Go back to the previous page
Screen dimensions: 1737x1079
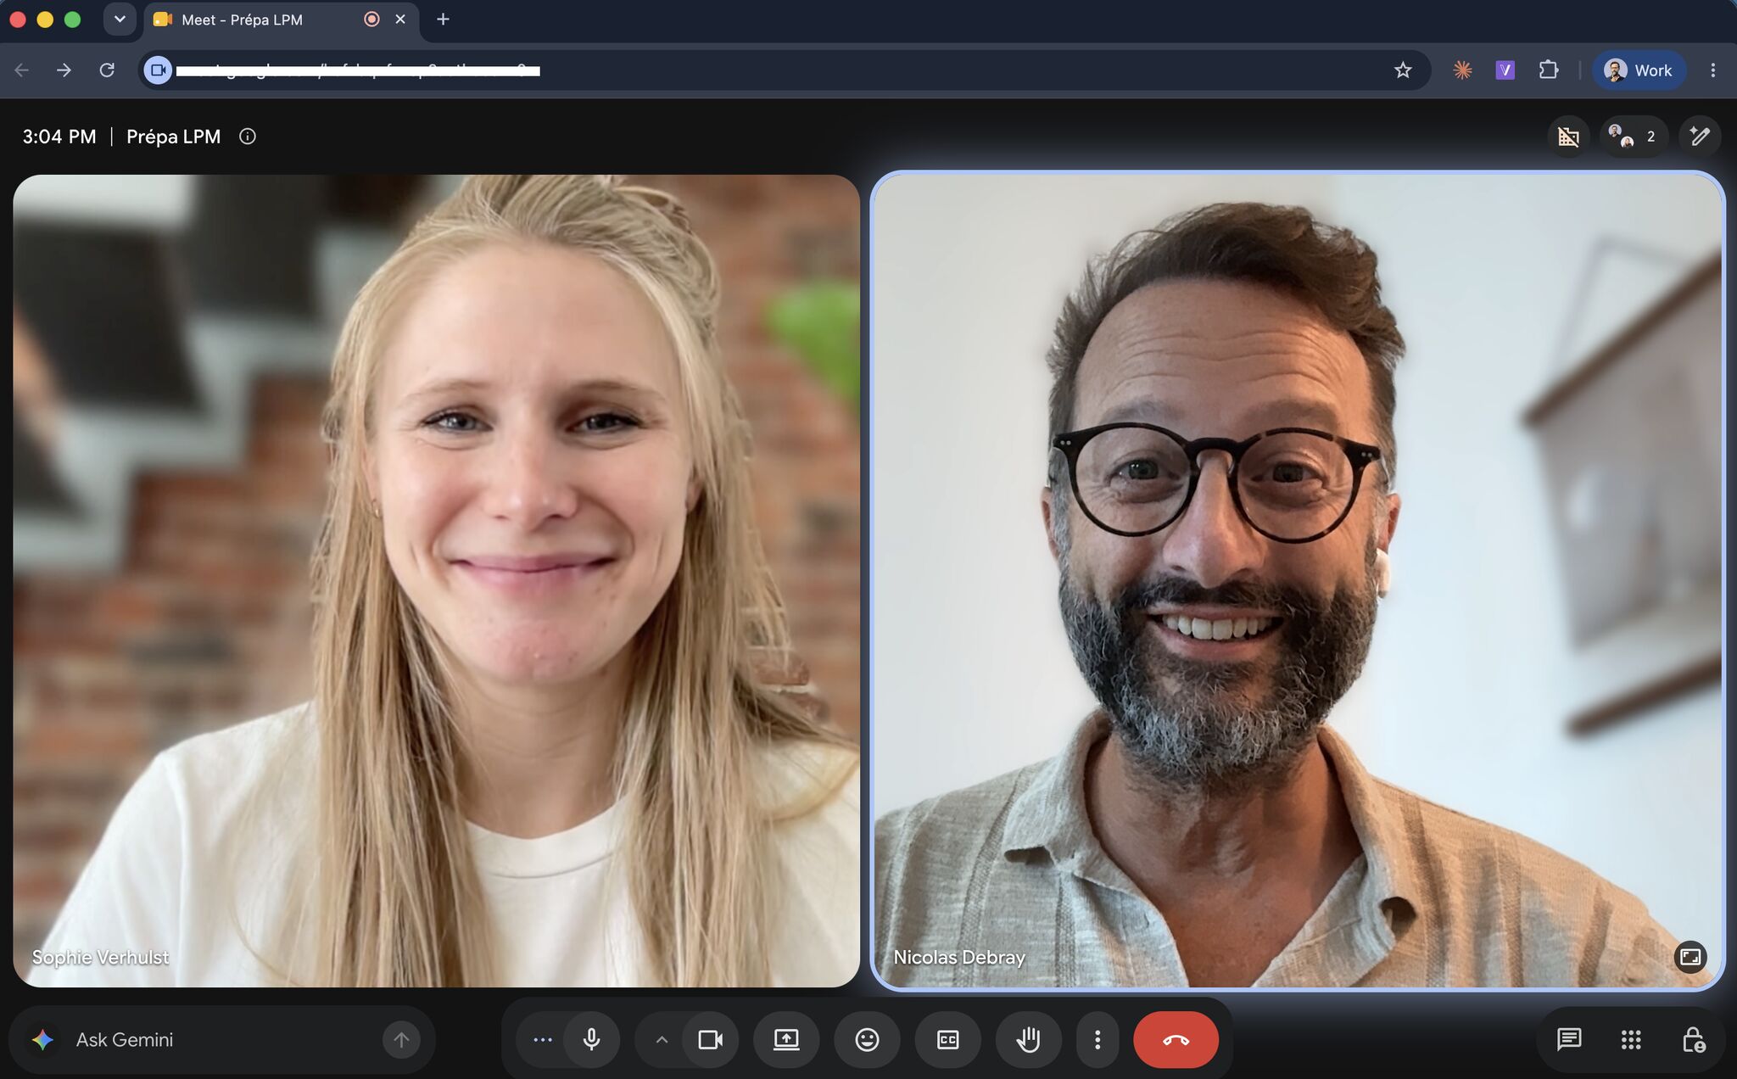[22, 70]
